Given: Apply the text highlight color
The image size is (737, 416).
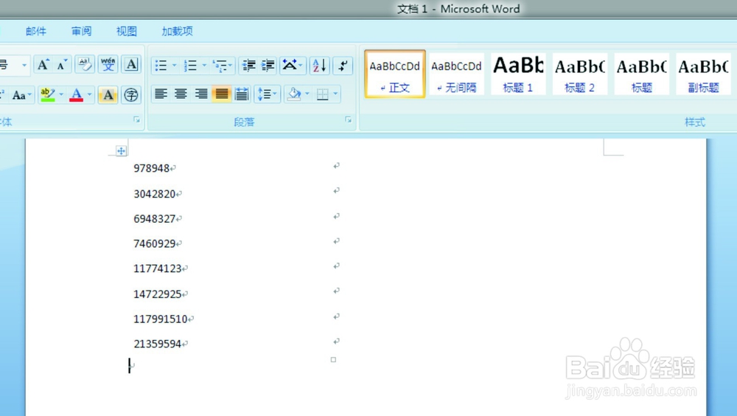Looking at the screenshot, I should click(47, 94).
